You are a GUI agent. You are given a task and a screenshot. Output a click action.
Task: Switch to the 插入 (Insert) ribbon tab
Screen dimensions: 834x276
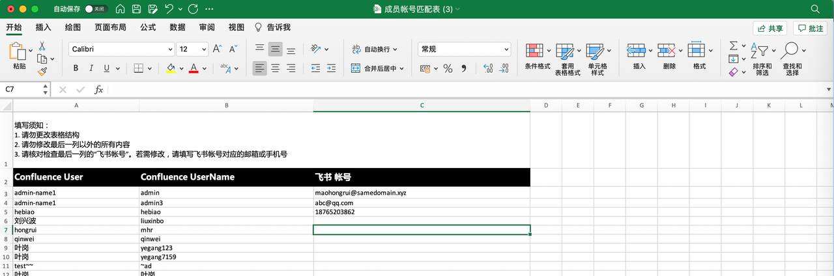pos(43,27)
